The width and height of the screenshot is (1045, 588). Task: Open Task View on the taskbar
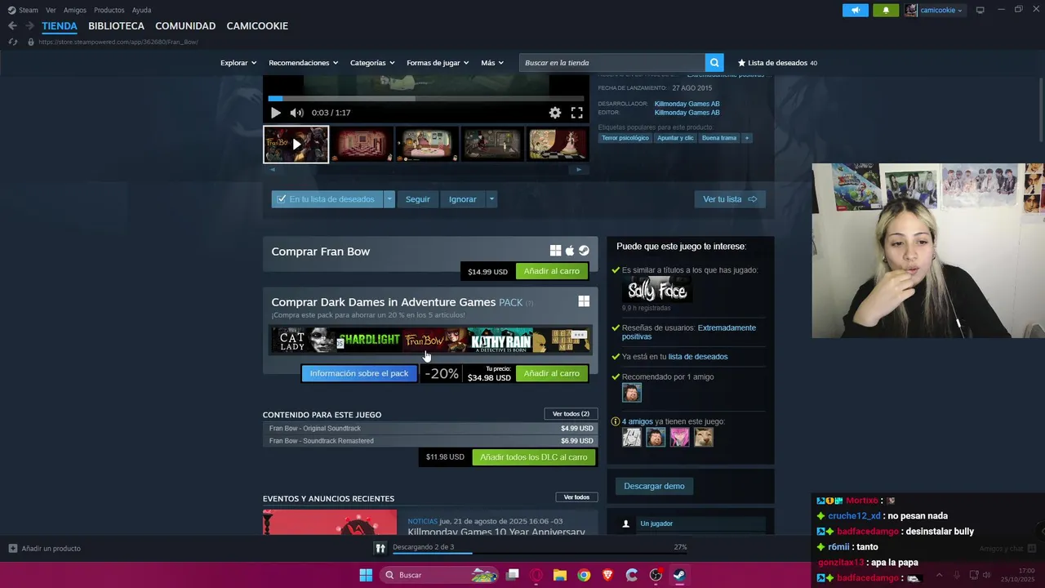click(x=513, y=575)
